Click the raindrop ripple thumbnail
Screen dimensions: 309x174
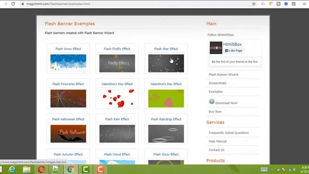166,133
